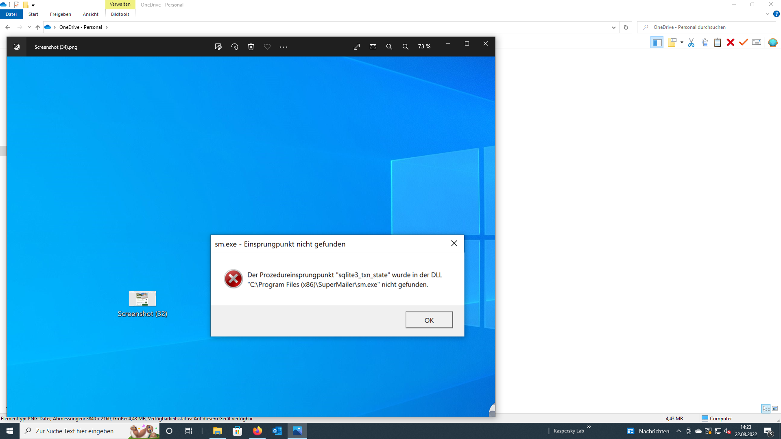Expand the Explorer ribbon chevron
This screenshot has width=781, height=439.
coord(768,14)
